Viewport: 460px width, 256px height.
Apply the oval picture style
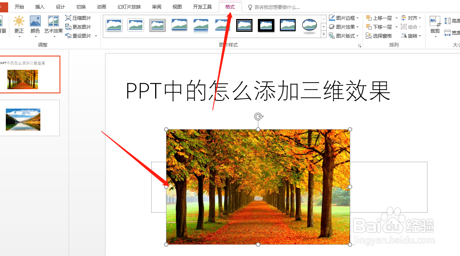(x=310, y=26)
